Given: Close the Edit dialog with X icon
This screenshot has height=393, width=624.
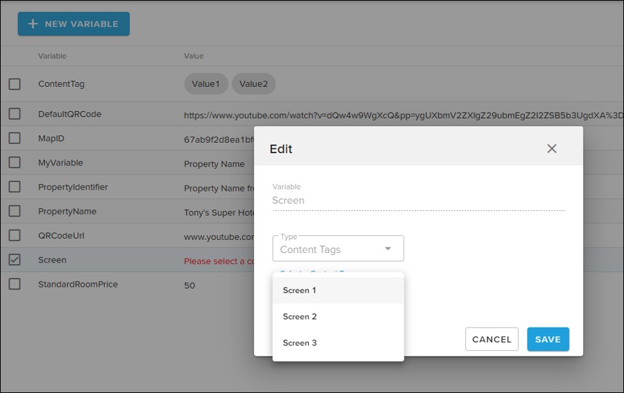Looking at the screenshot, I should point(552,148).
